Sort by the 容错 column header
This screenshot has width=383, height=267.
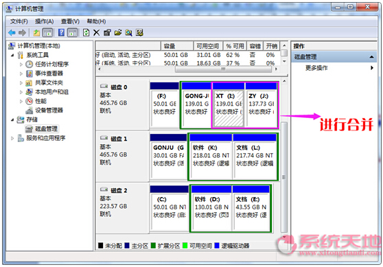pyautogui.click(x=255, y=46)
